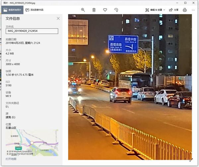This screenshot has height=167, width=199.
Task: Select the source text 速鬼 (E:)
Action: coord(11,117)
